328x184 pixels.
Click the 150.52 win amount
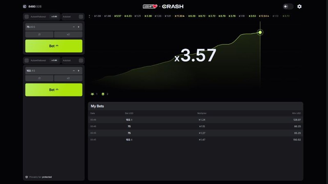[x=297, y=140]
